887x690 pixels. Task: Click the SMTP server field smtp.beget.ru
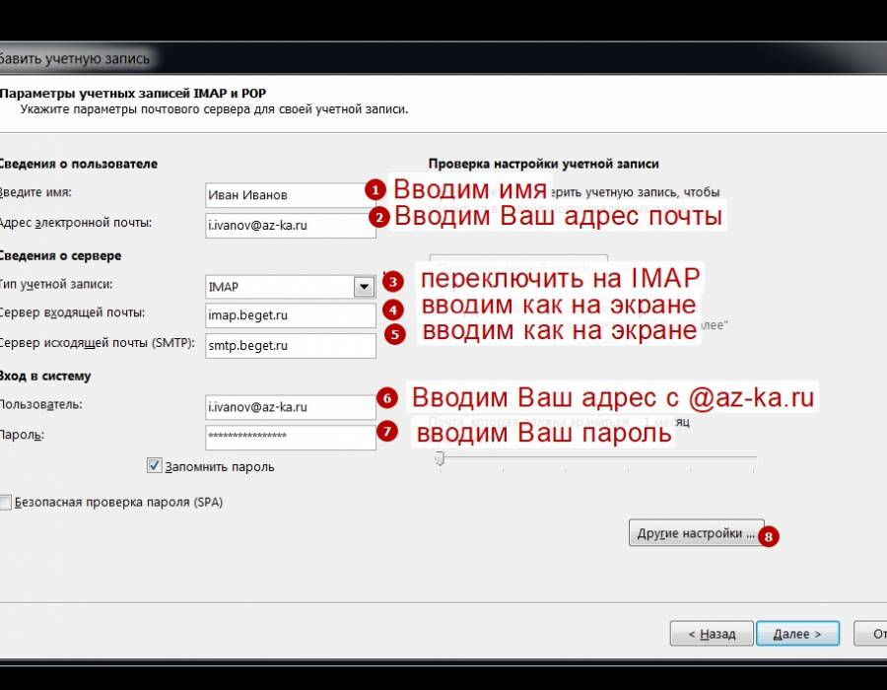(x=290, y=346)
